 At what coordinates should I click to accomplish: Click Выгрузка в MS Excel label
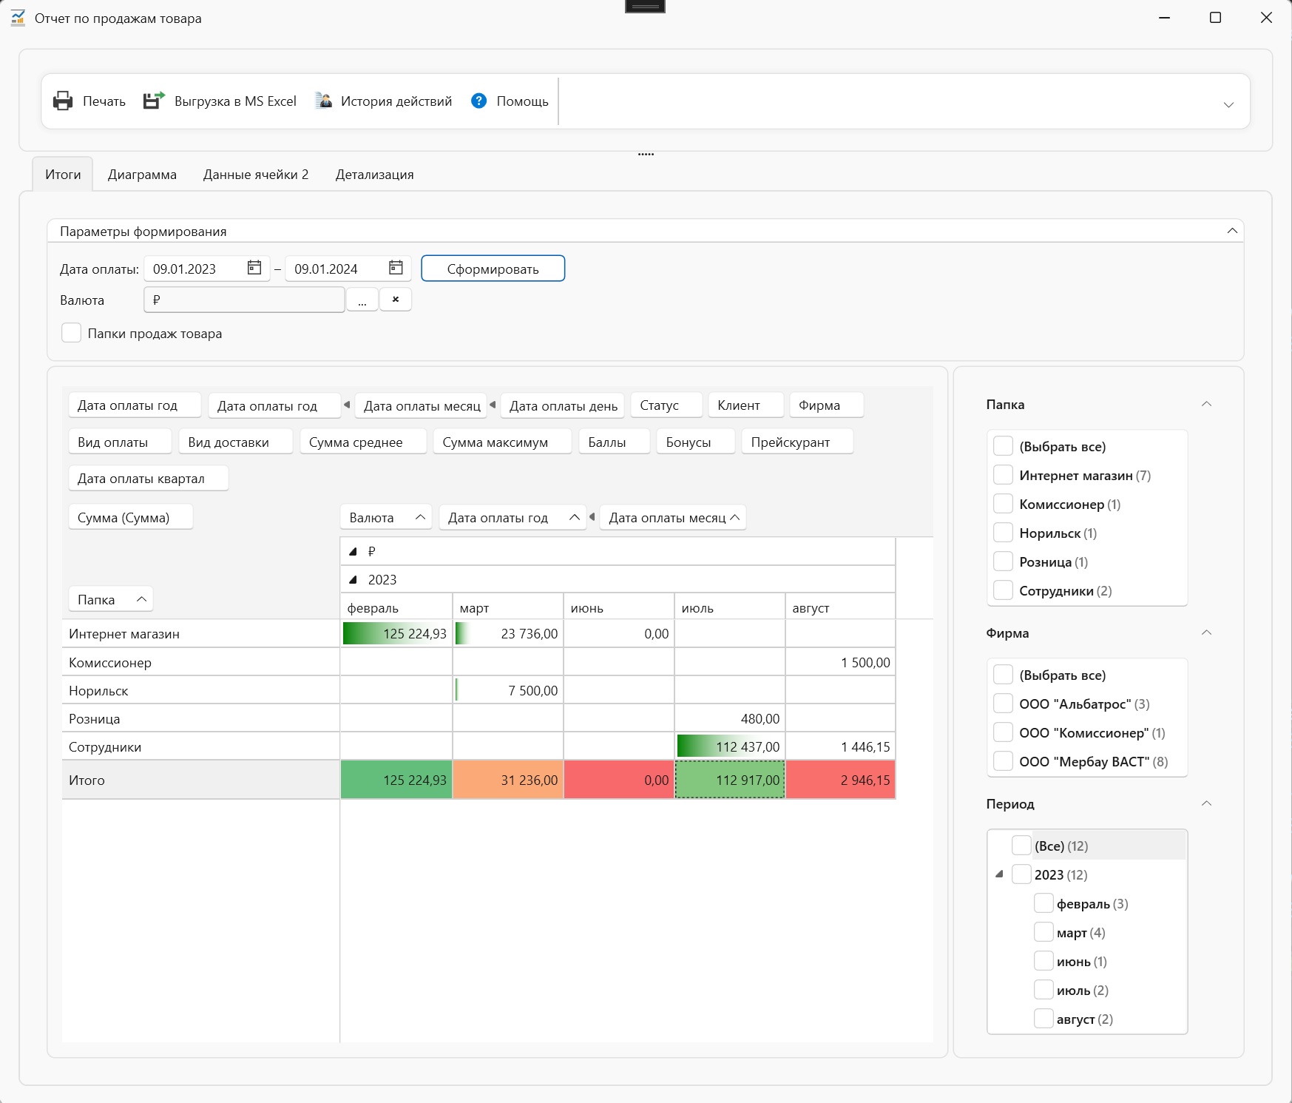coord(235,101)
